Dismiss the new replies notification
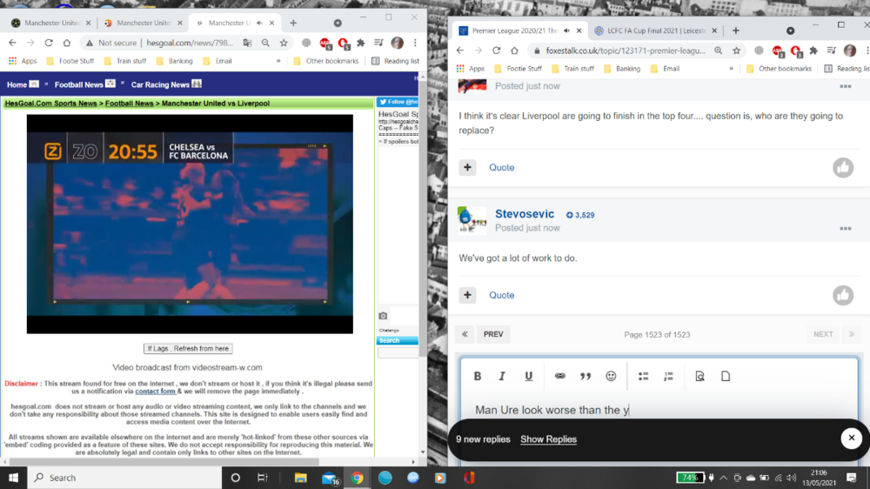870x489 pixels. click(851, 439)
